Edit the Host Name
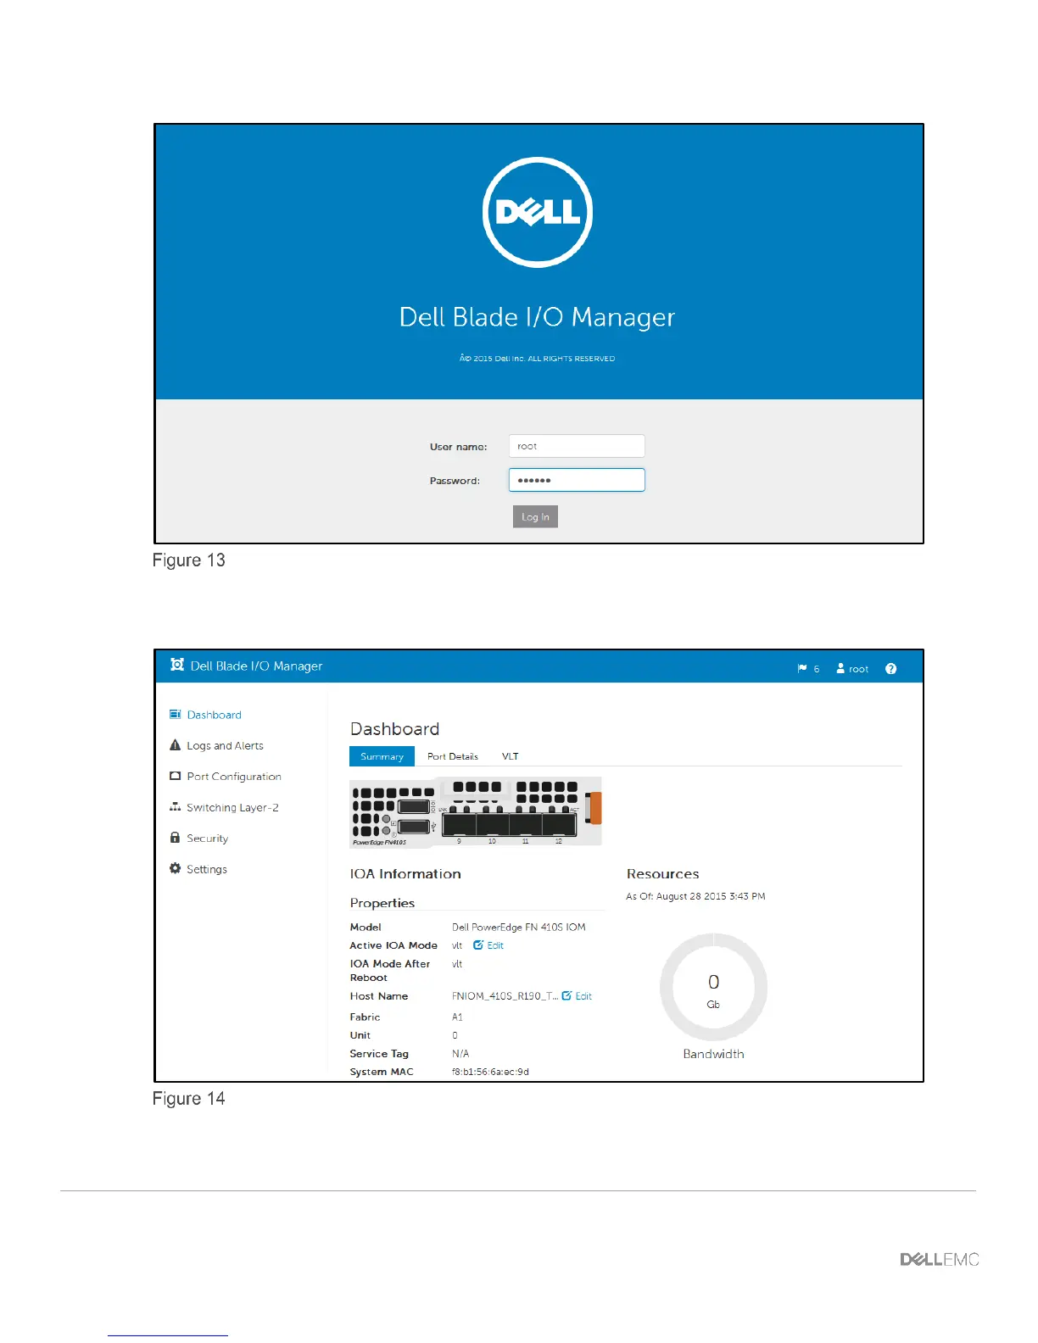 577,996
